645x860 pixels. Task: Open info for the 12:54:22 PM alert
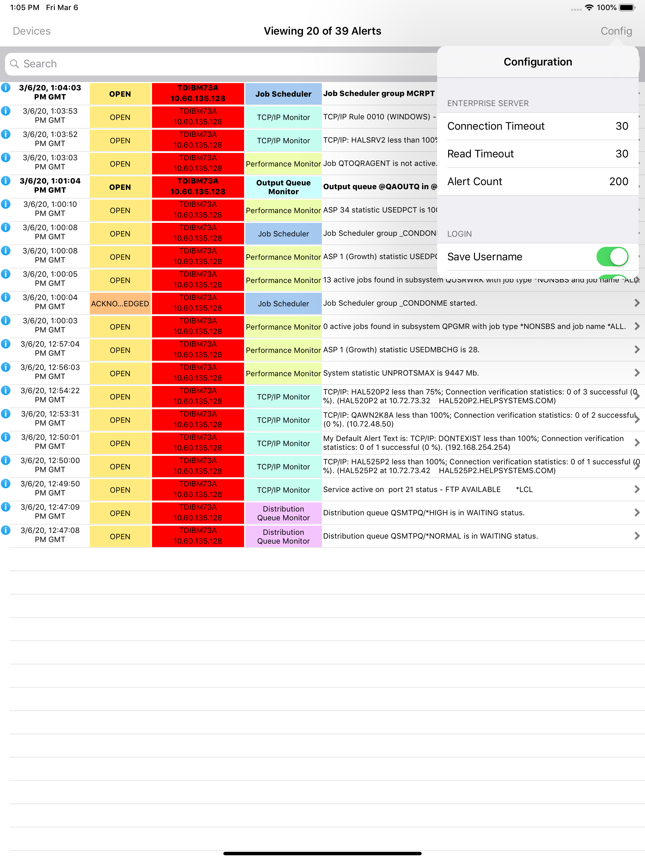(x=5, y=391)
